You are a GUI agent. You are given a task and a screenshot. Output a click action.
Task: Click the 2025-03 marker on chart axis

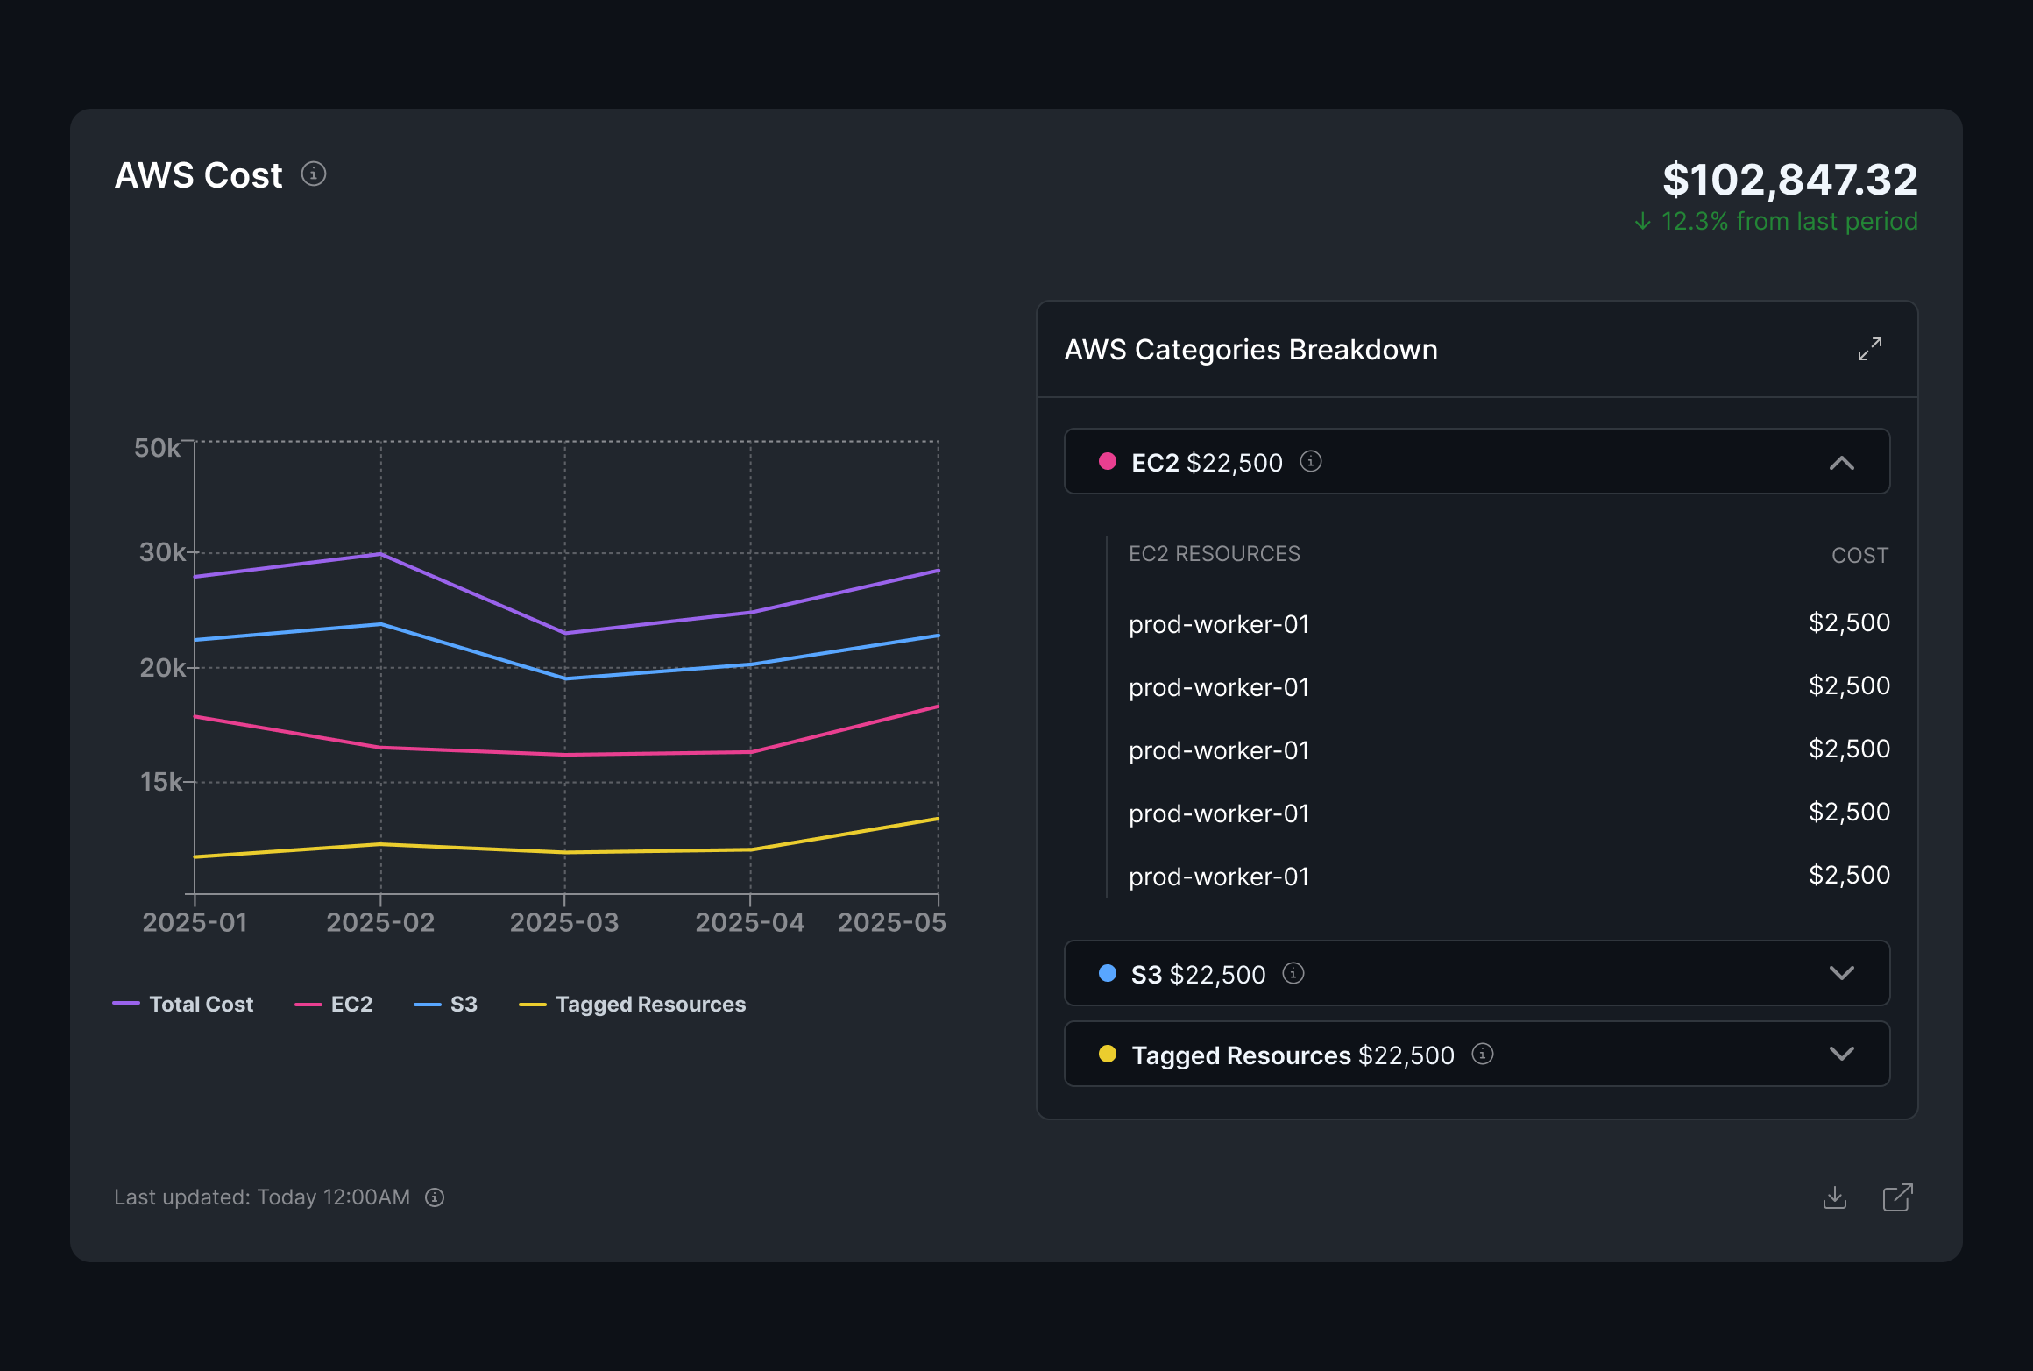564,922
